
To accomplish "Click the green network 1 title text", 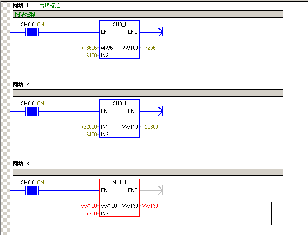I will pyautogui.click(x=50, y=6).
